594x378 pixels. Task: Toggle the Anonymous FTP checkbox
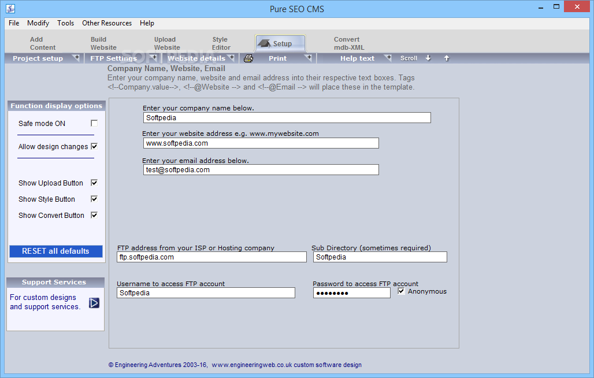click(401, 291)
